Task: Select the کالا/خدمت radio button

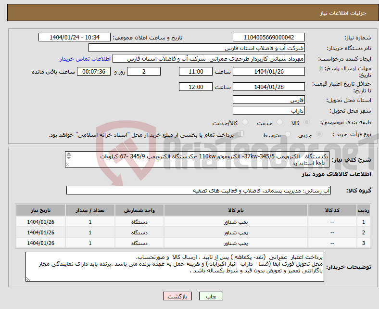Action: coord(245,122)
